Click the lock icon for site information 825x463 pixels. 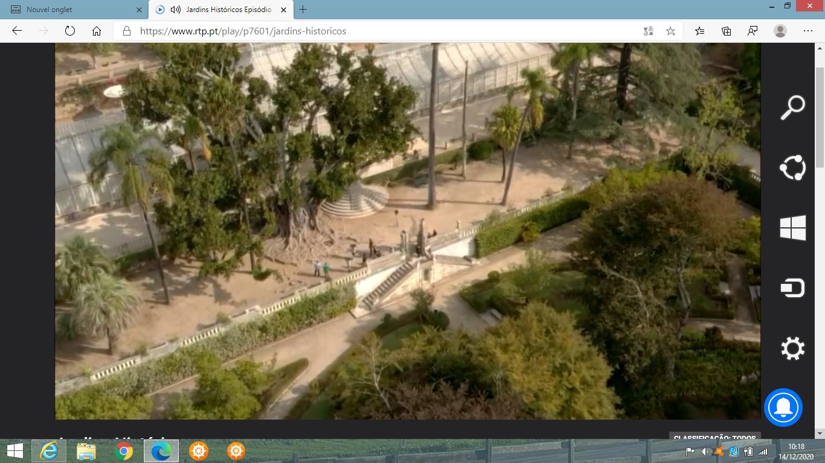[126, 31]
